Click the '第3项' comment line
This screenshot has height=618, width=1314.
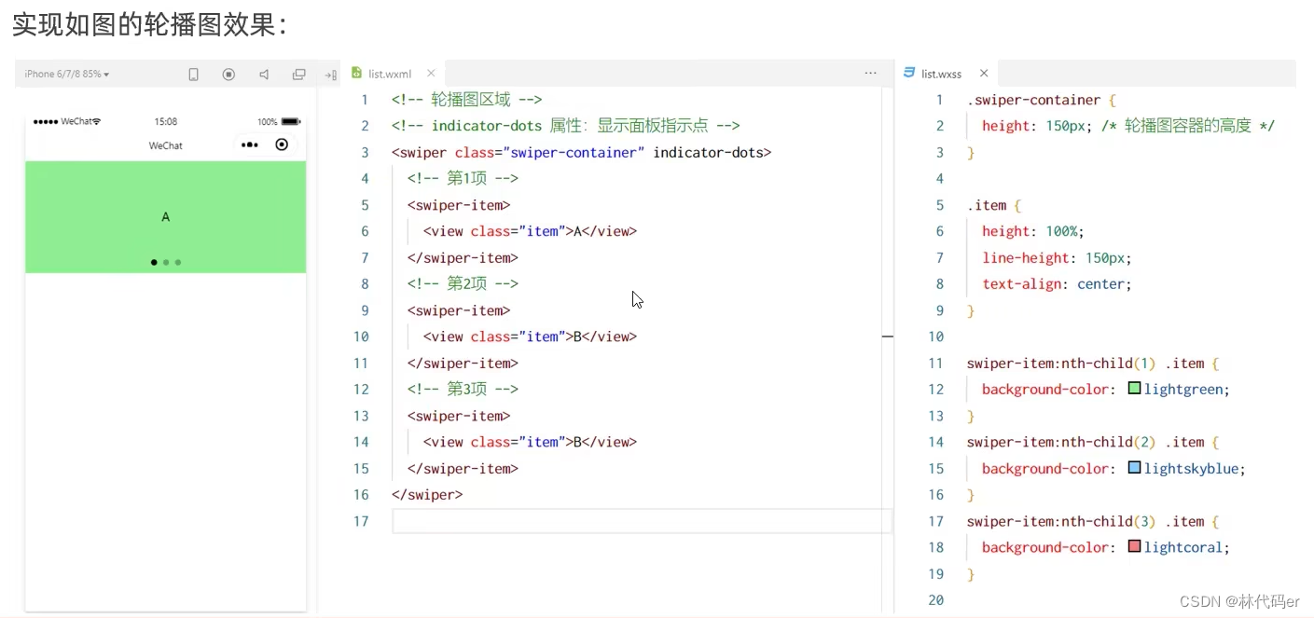tap(463, 389)
